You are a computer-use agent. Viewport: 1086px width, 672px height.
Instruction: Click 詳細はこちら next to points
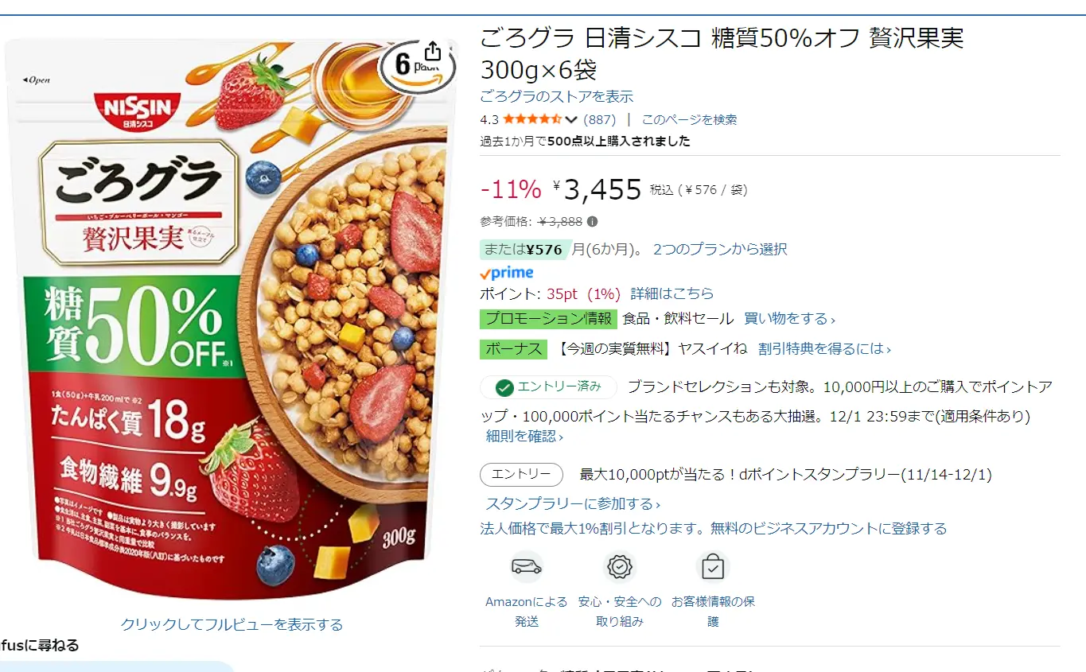pyautogui.click(x=672, y=293)
